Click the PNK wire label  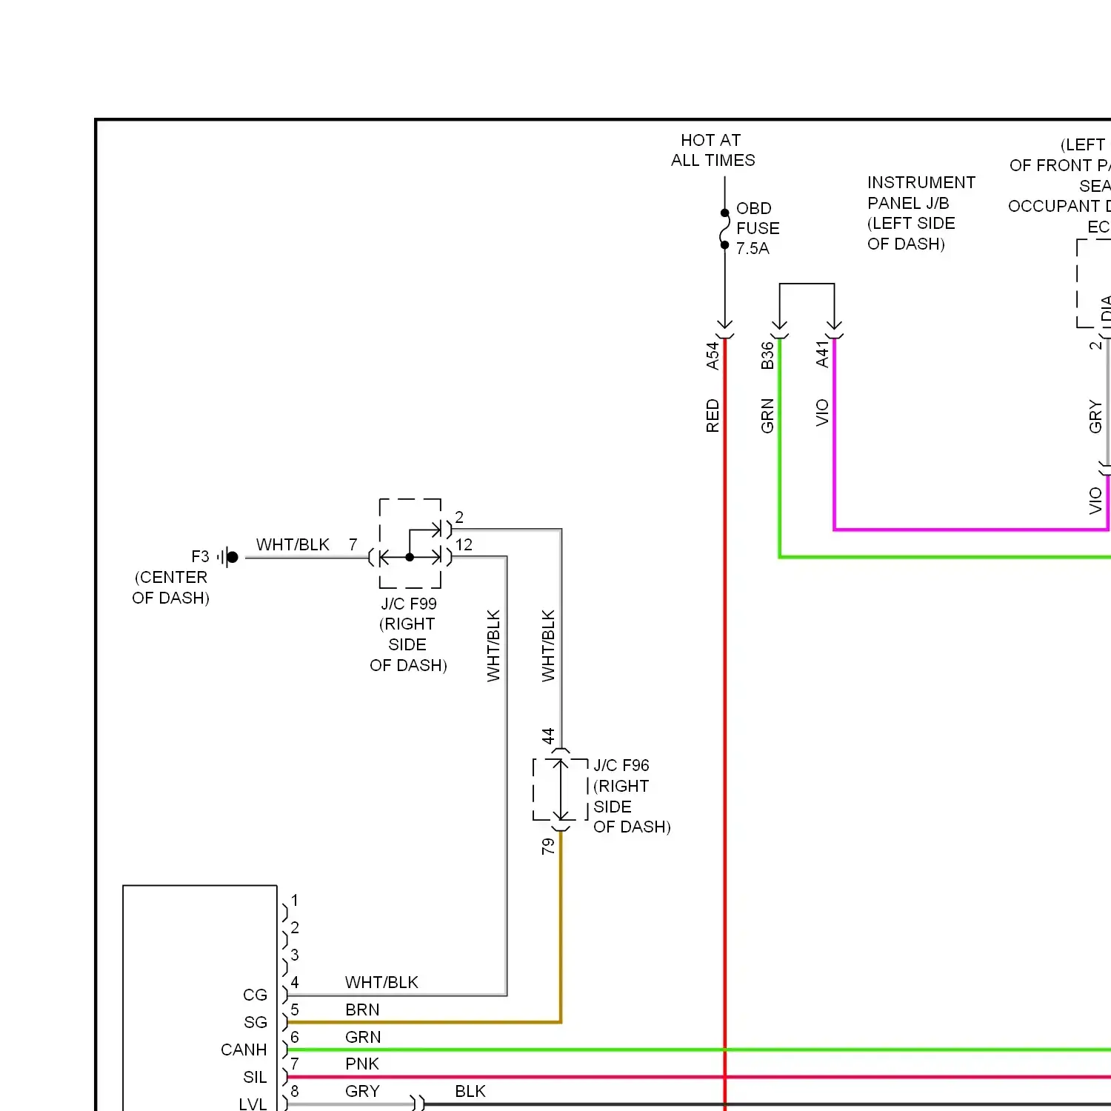pos(362,1064)
